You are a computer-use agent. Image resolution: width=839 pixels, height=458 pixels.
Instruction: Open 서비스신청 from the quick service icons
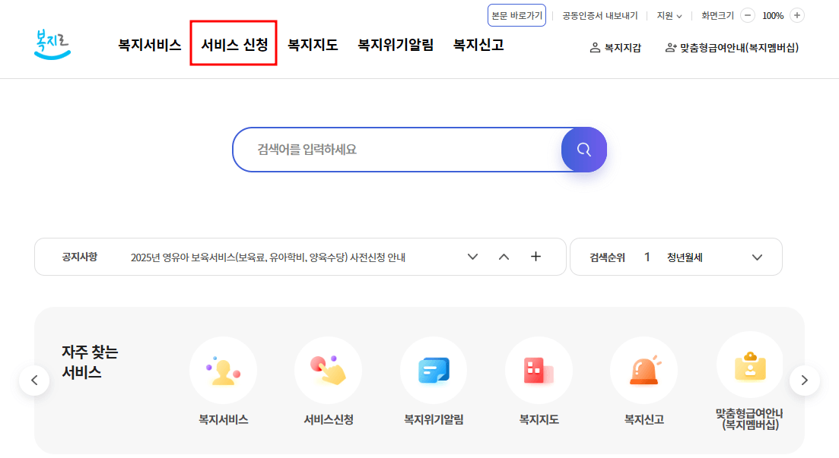point(328,370)
